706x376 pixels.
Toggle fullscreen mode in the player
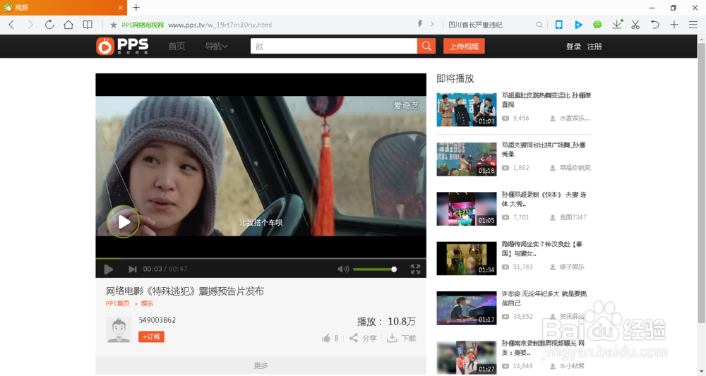click(x=416, y=269)
